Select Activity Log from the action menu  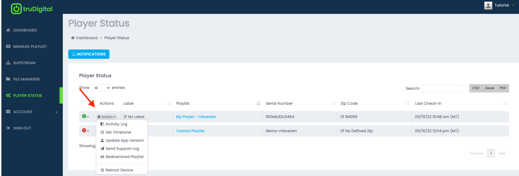122,124
